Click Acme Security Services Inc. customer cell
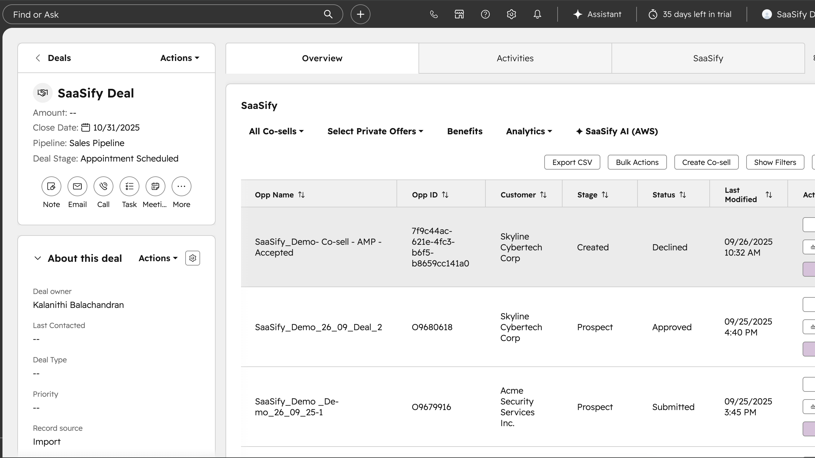The image size is (815, 458). (x=517, y=407)
